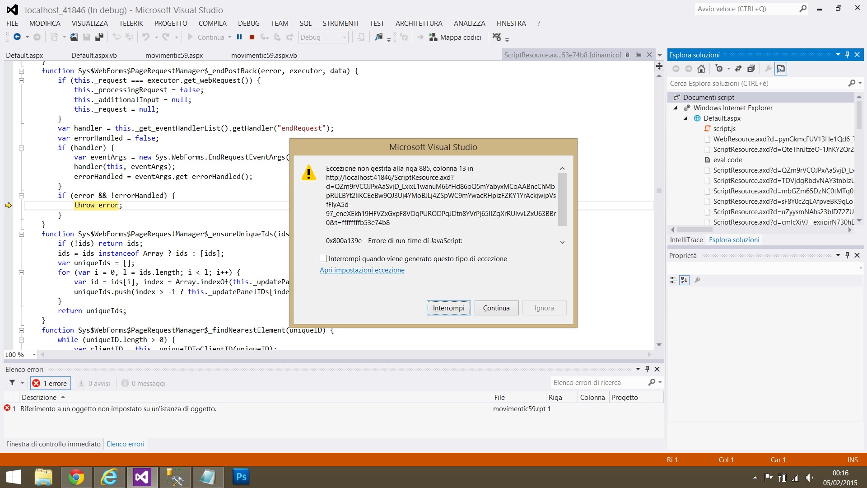The width and height of the screenshot is (867, 488).
Task: Click search magnifier in Esplora soluzioni box
Action: 851,83
